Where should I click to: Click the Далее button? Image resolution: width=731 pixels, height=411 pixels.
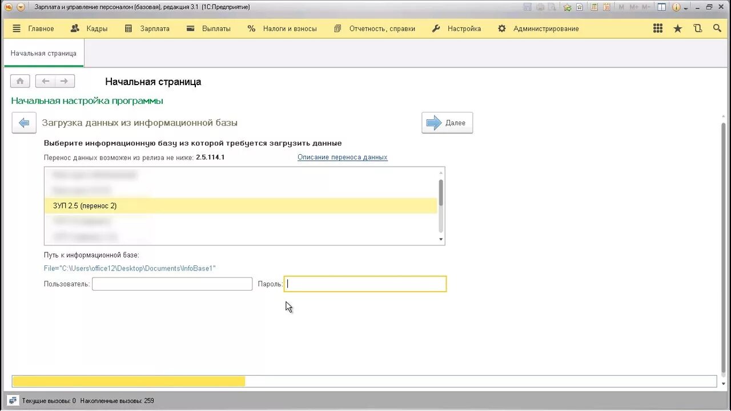click(x=447, y=123)
